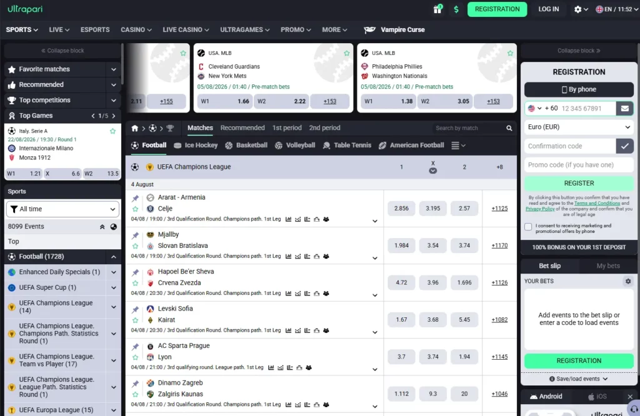
Task: Pin the Mjallby match
Action: [135, 235]
